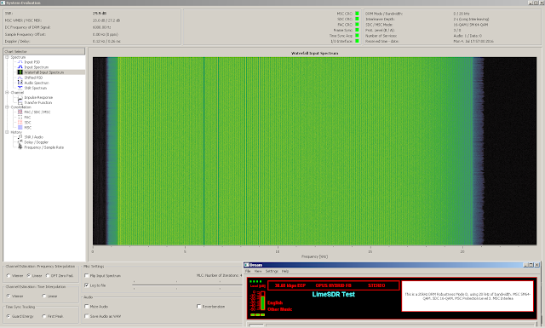Open the Settings menu in Dream window
545x328 pixels.
[272, 271]
